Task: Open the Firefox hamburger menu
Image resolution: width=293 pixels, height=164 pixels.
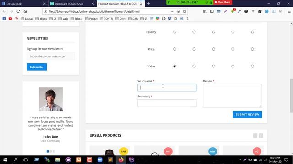Action: tap(289, 11)
